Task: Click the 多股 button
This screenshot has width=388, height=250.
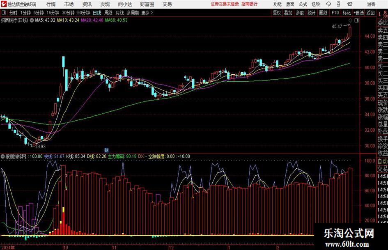Action: [300, 13]
